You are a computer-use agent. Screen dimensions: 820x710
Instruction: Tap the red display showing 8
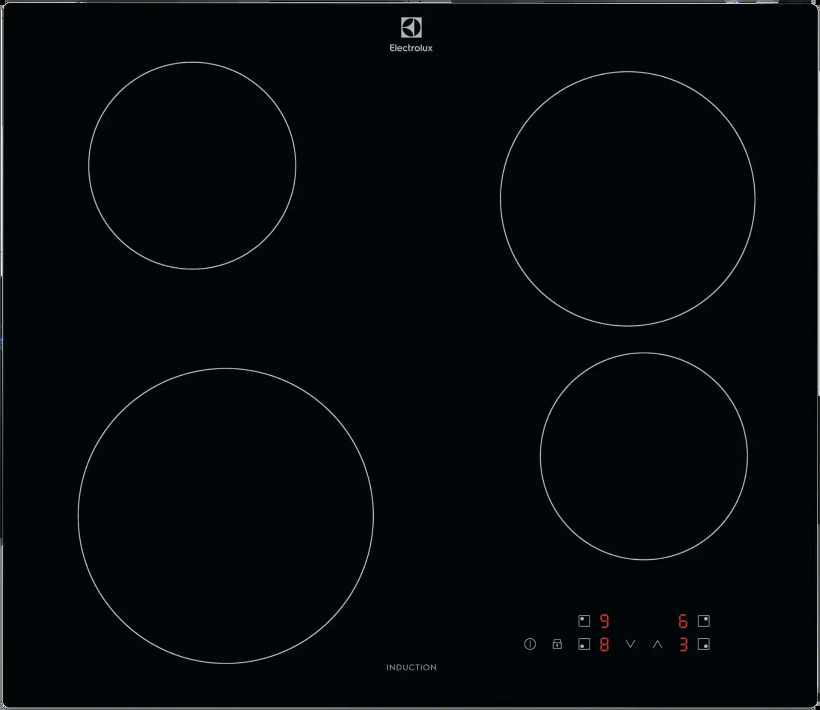click(604, 644)
